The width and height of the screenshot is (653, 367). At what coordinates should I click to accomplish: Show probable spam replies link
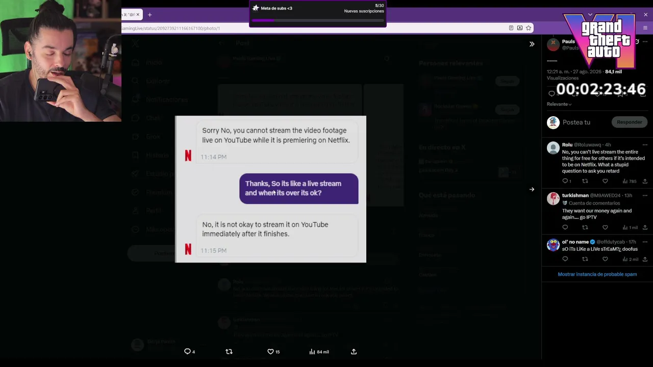point(597,274)
